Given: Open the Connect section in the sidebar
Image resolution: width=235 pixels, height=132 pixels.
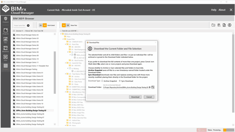Looking at the screenshot, I should (6, 20).
